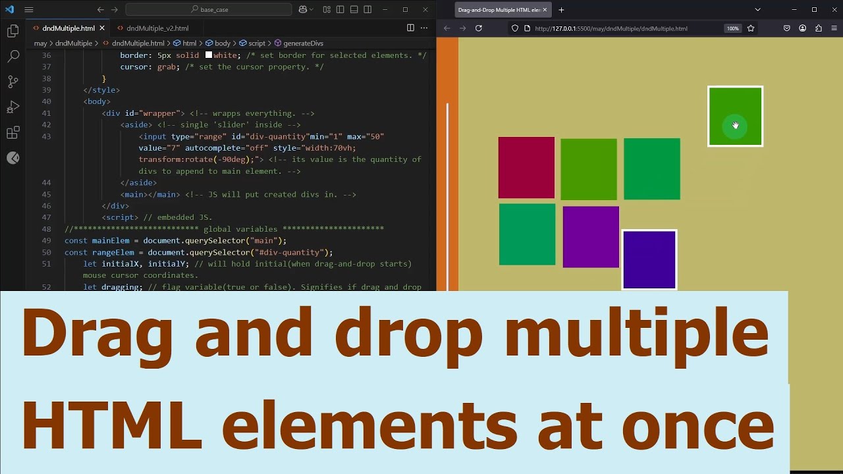Open the Extensions view in VS Code
Viewport: 843px width, 474px height.
[x=13, y=133]
